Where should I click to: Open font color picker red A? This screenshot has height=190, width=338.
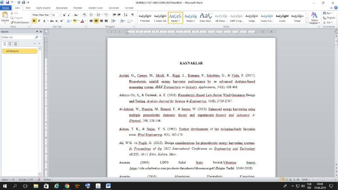pyautogui.click(x=82, y=21)
